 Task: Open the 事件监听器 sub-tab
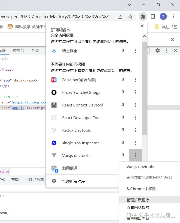click(x=34, y=179)
